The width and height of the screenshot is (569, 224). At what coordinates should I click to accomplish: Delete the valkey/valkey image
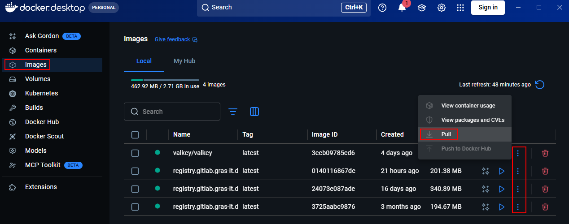click(545, 153)
